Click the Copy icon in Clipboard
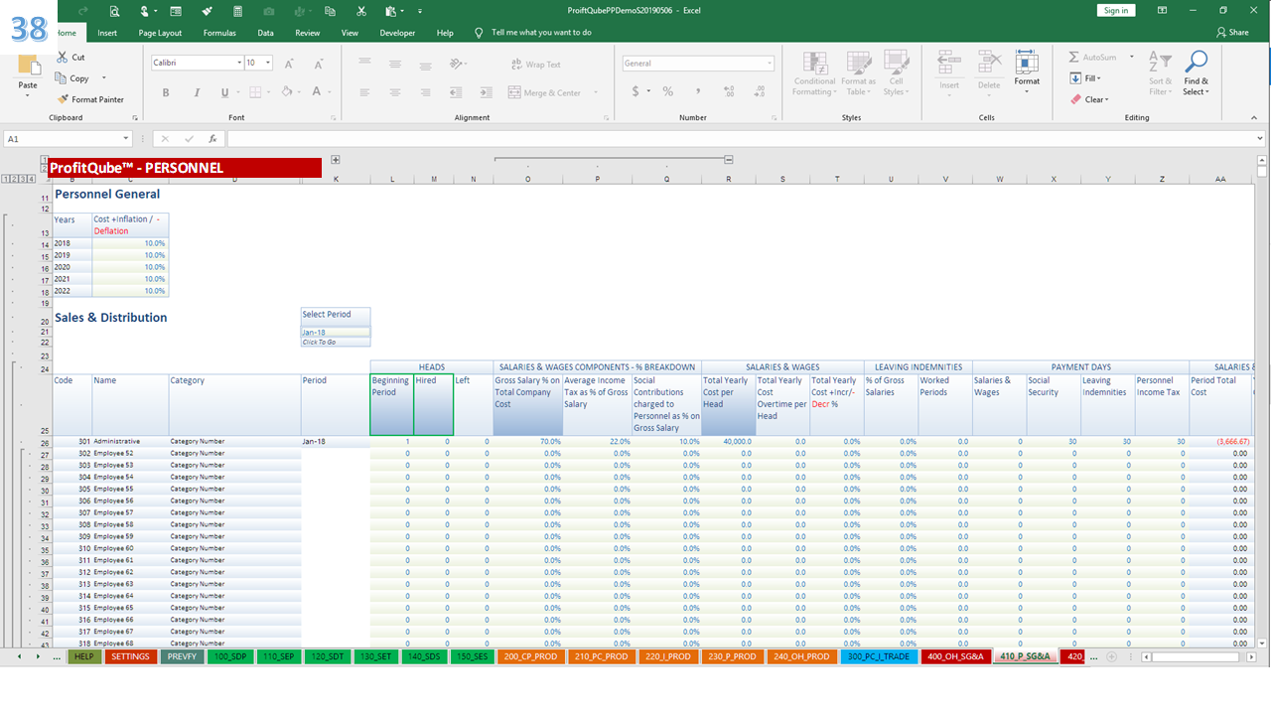1271x715 pixels. (x=63, y=78)
